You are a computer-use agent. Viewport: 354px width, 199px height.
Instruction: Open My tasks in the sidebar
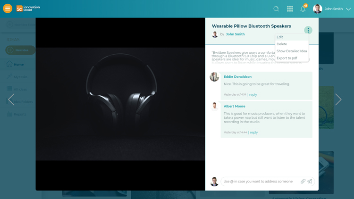(20, 77)
